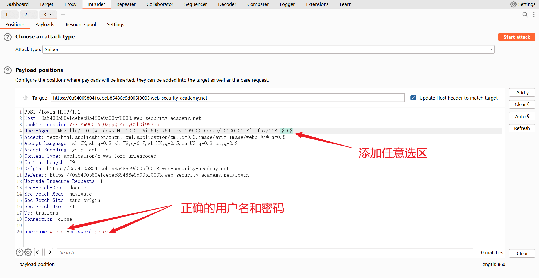Click the Settings gear icon in top bar
Viewport: 539px width, 278px height.
coord(513,4)
